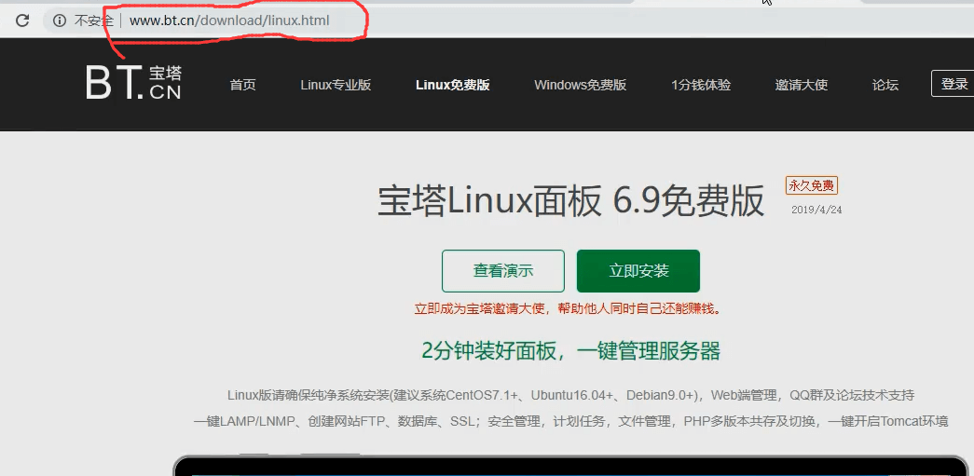
Task: Go to 首页 in the navigation
Action: pos(242,85)
